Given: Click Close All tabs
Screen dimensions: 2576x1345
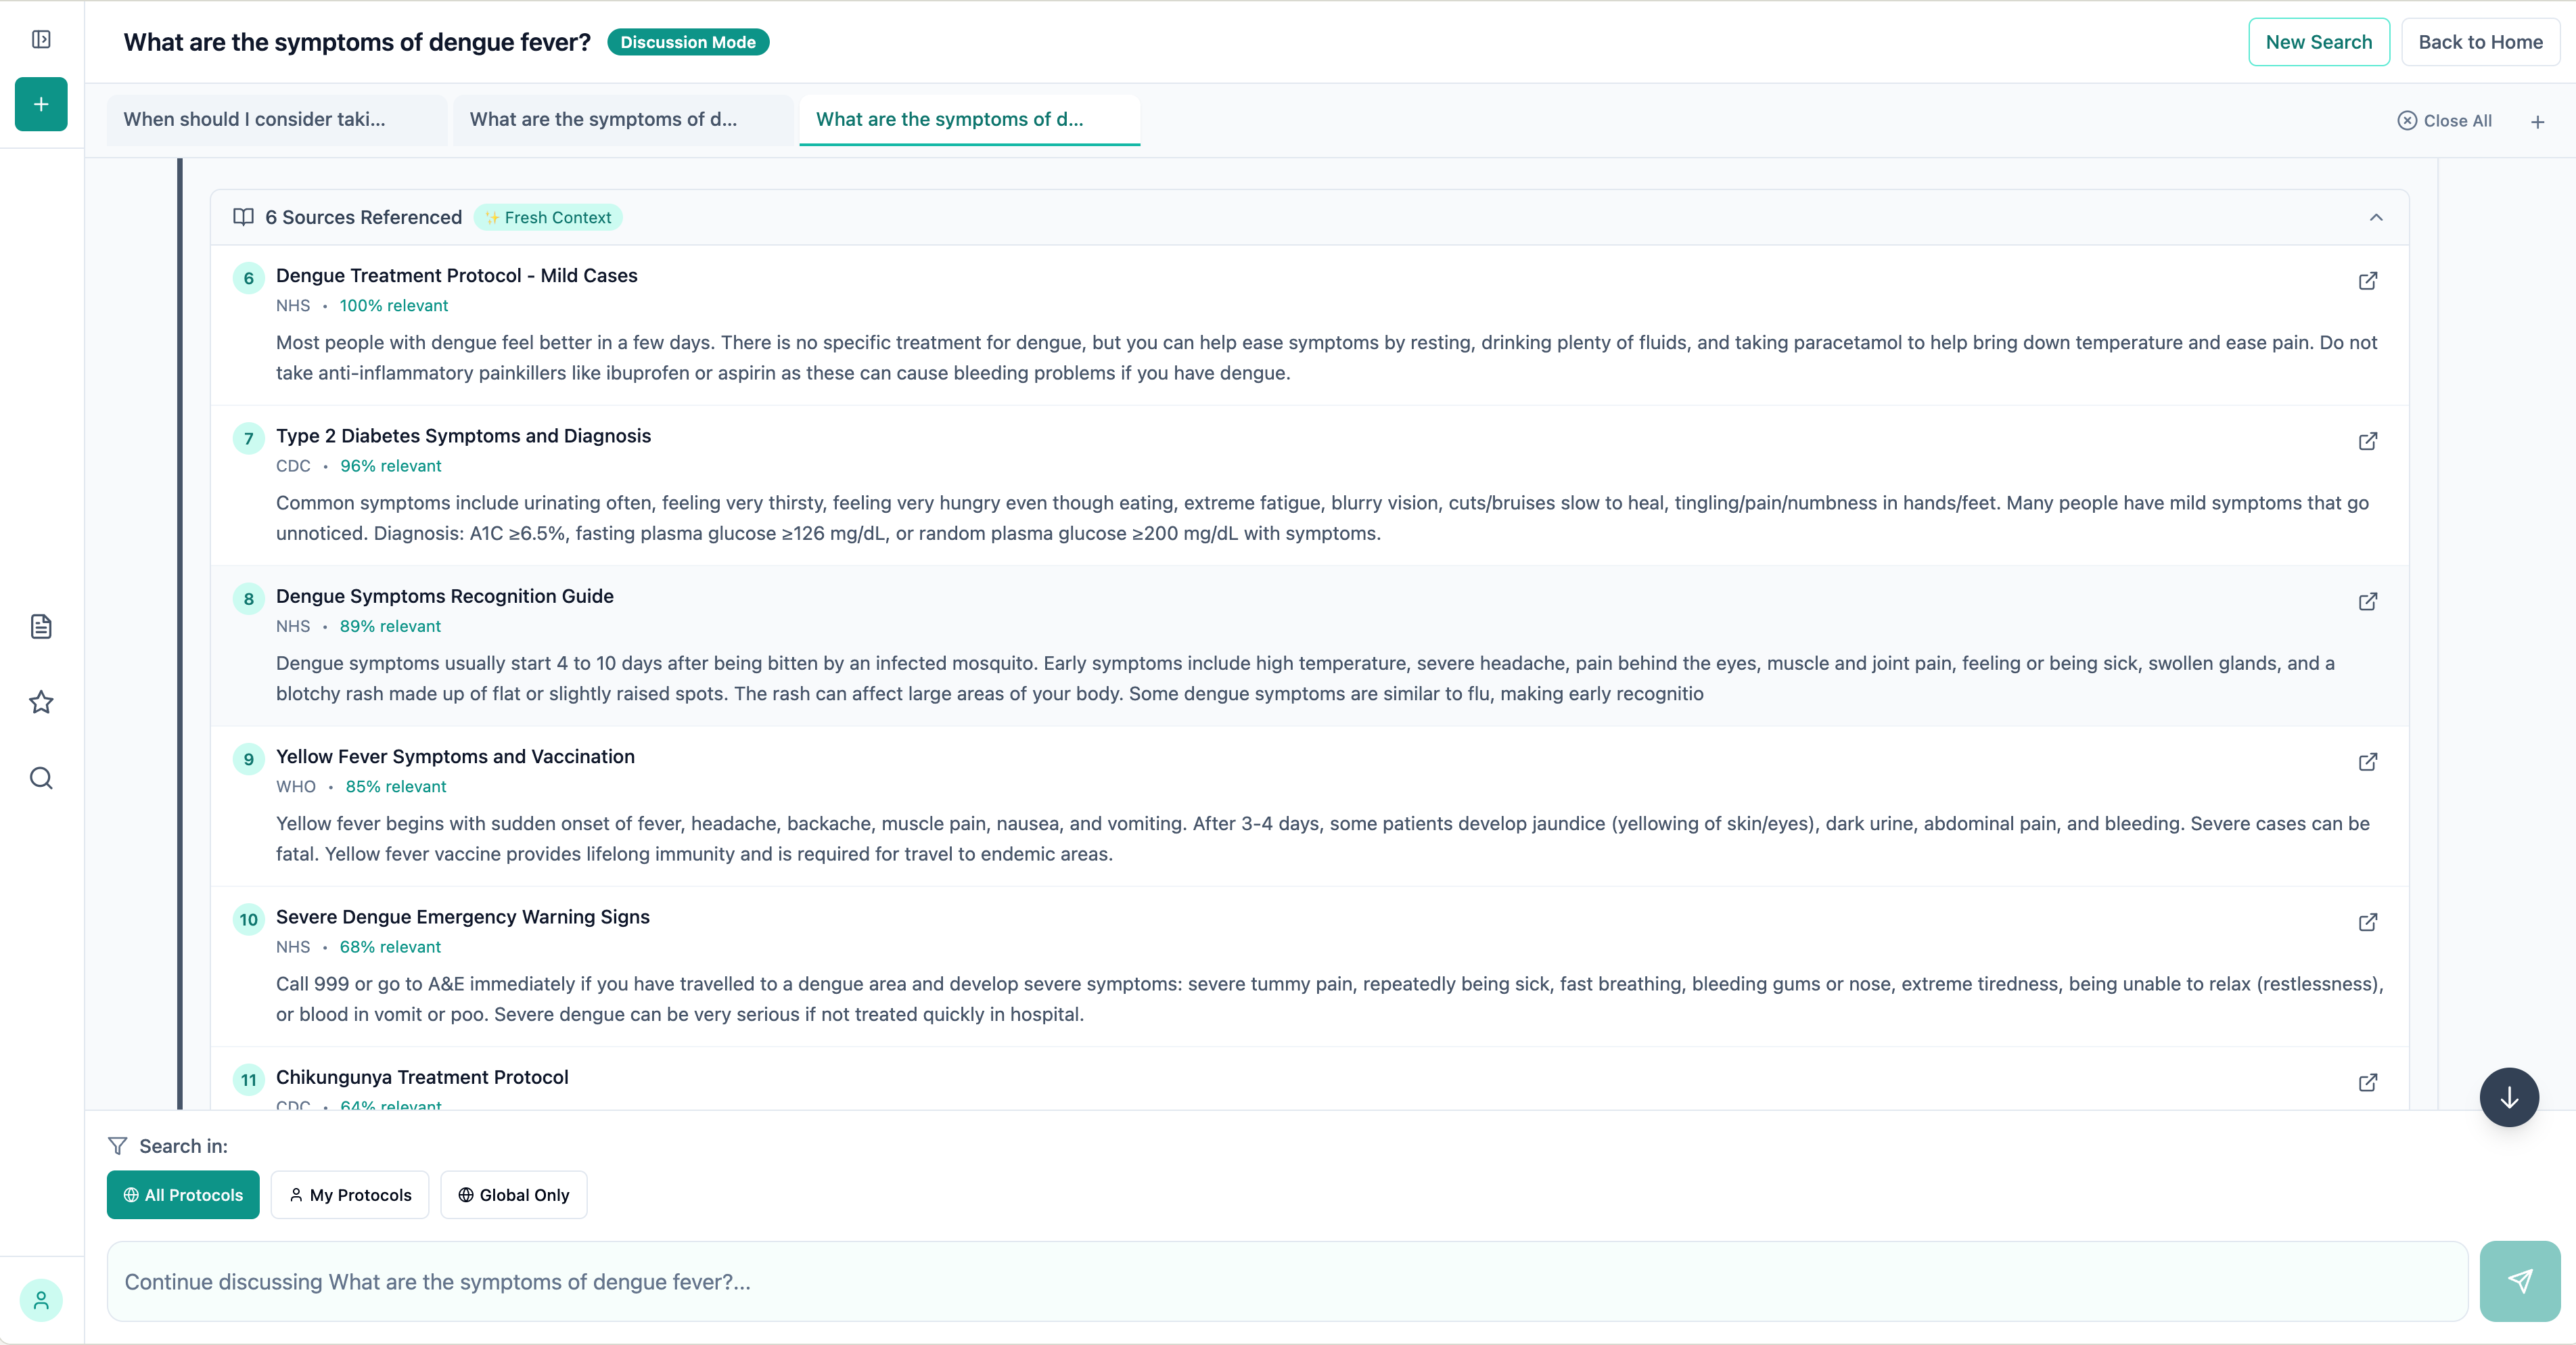Looking at the screenshot, I should click(x=2444, y=121).
